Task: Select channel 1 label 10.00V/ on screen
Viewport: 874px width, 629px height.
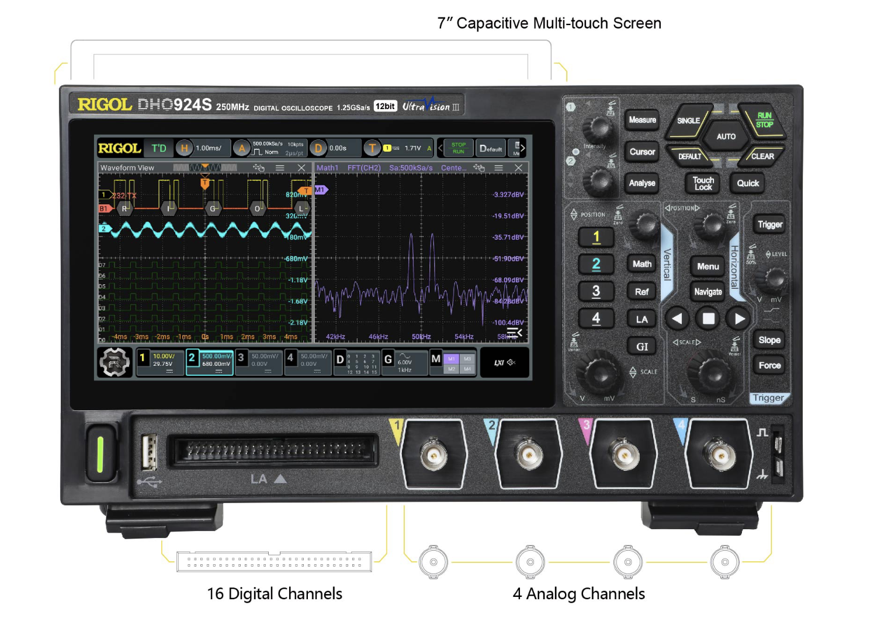Action: (x=161, y=362)
